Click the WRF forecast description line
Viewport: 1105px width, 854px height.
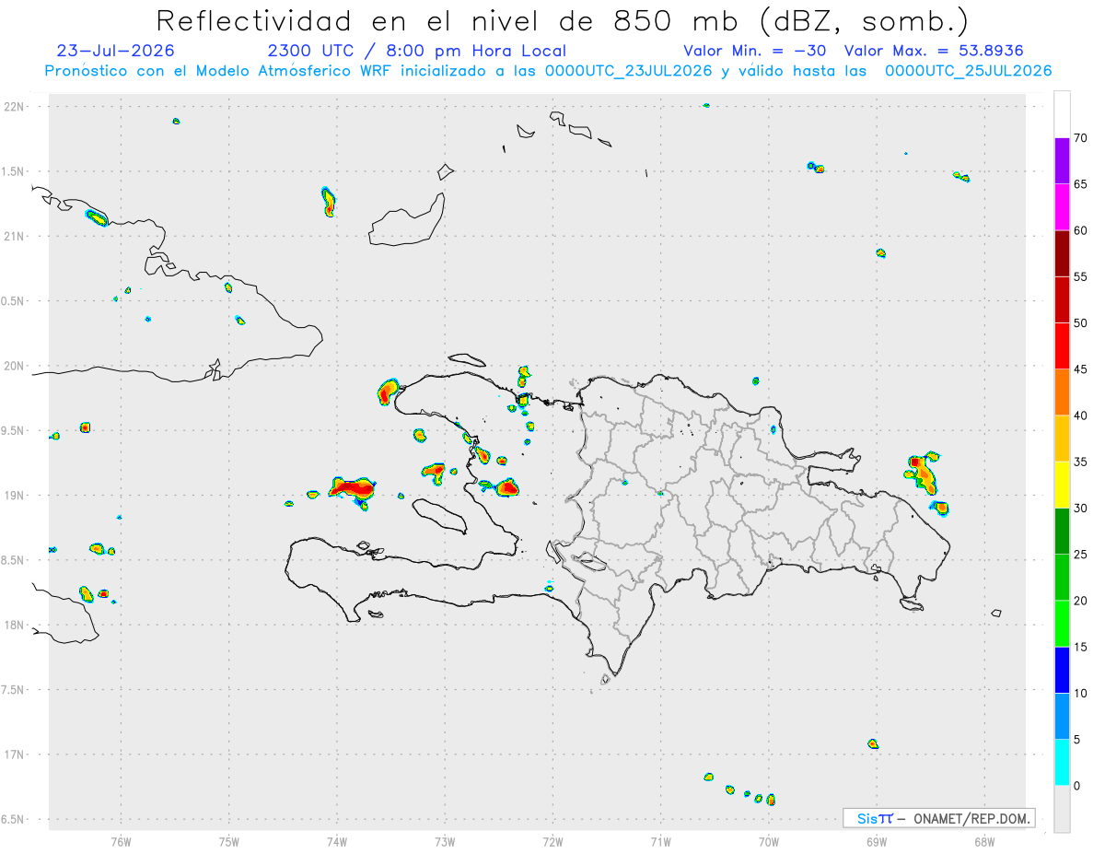click(548, 71)
